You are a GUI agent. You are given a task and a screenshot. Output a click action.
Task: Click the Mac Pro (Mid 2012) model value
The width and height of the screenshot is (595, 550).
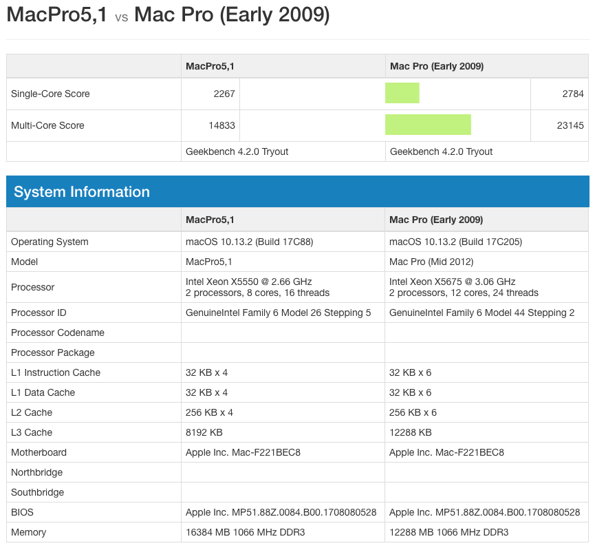[x=433, y=262]
